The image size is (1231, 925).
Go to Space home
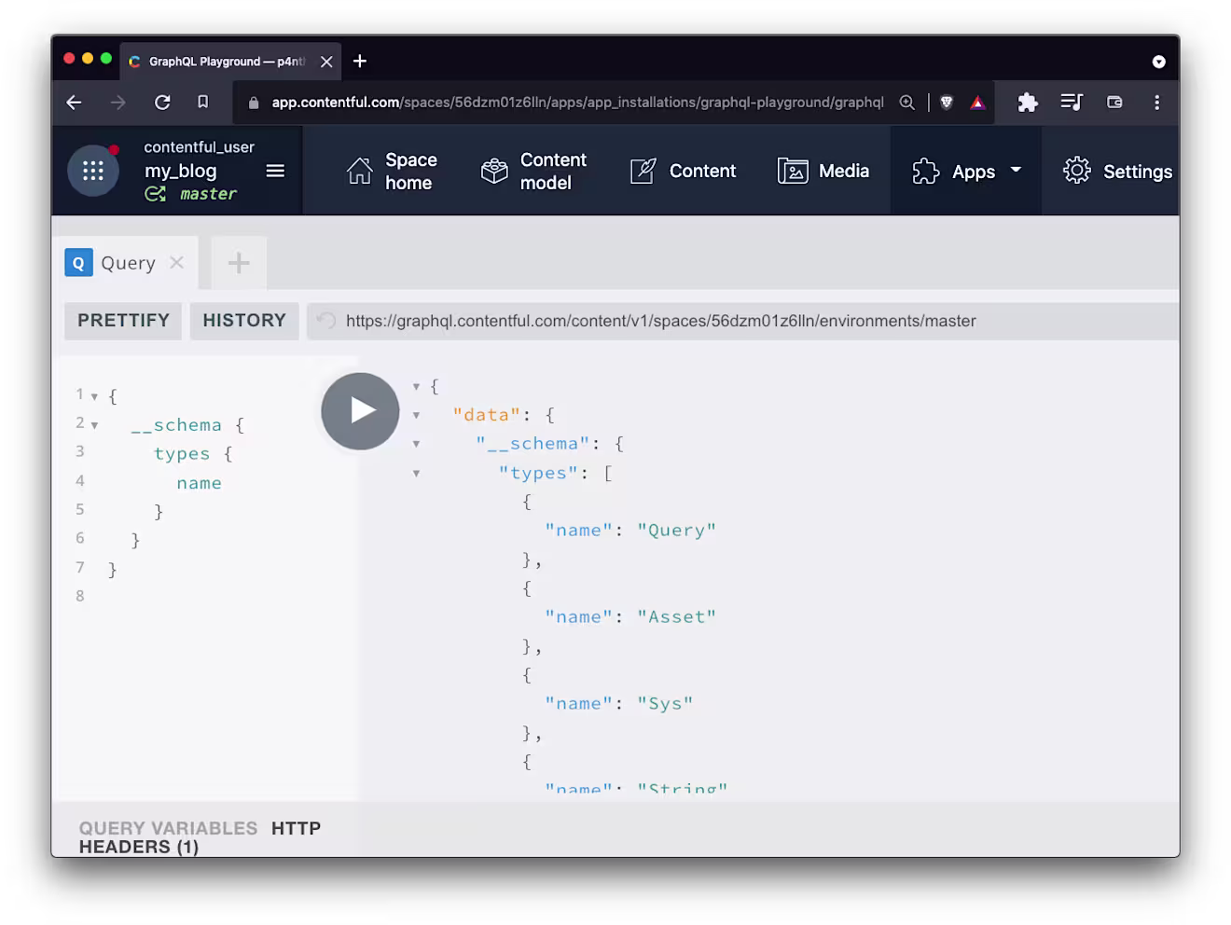[x=392, y=172]
